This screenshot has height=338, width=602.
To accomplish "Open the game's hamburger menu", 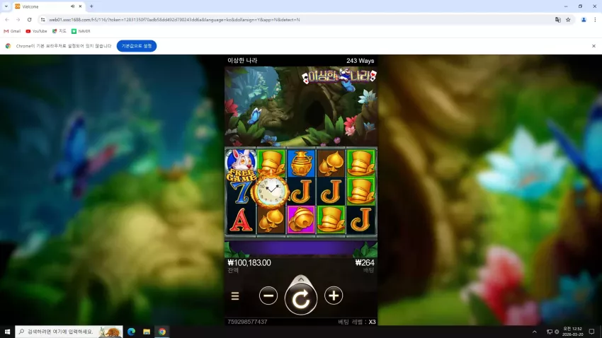I will [x=235, y=296].
